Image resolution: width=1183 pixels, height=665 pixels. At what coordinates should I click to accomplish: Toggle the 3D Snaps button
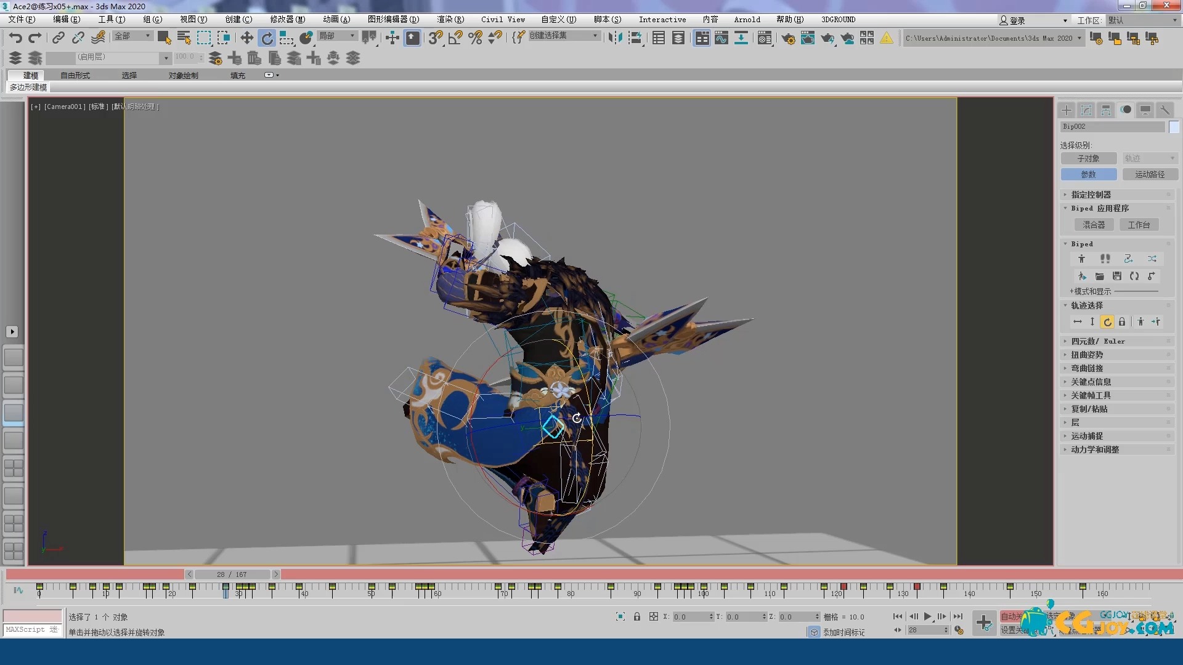pos(436,38)
